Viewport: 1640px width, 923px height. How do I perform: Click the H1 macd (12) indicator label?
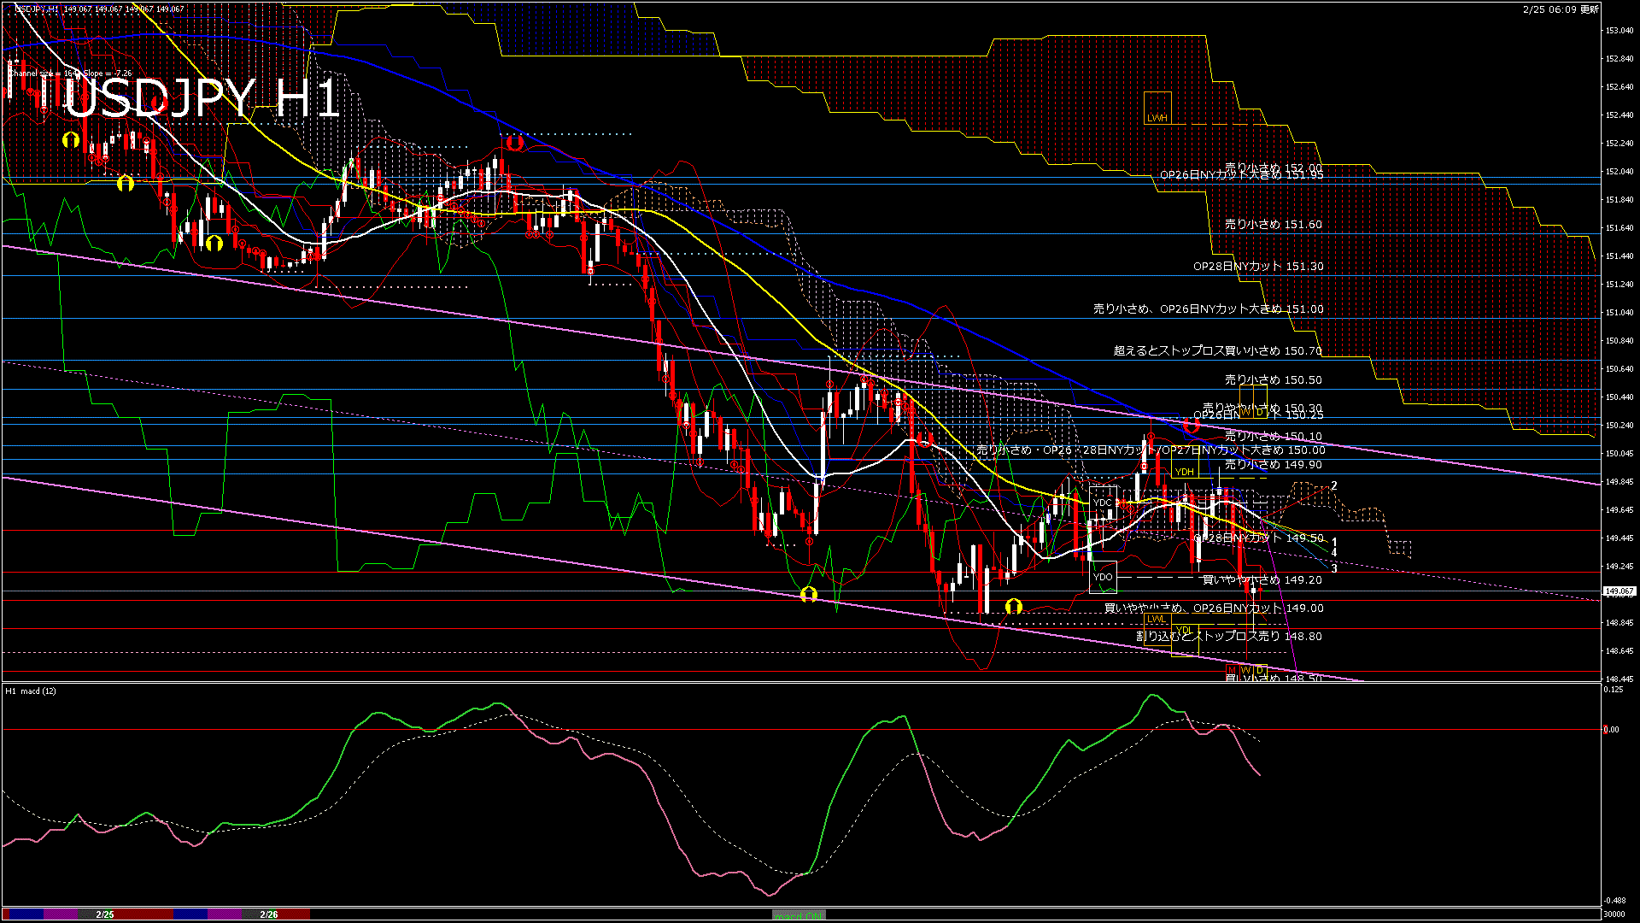pyautogui.click(x=31, y=691)
